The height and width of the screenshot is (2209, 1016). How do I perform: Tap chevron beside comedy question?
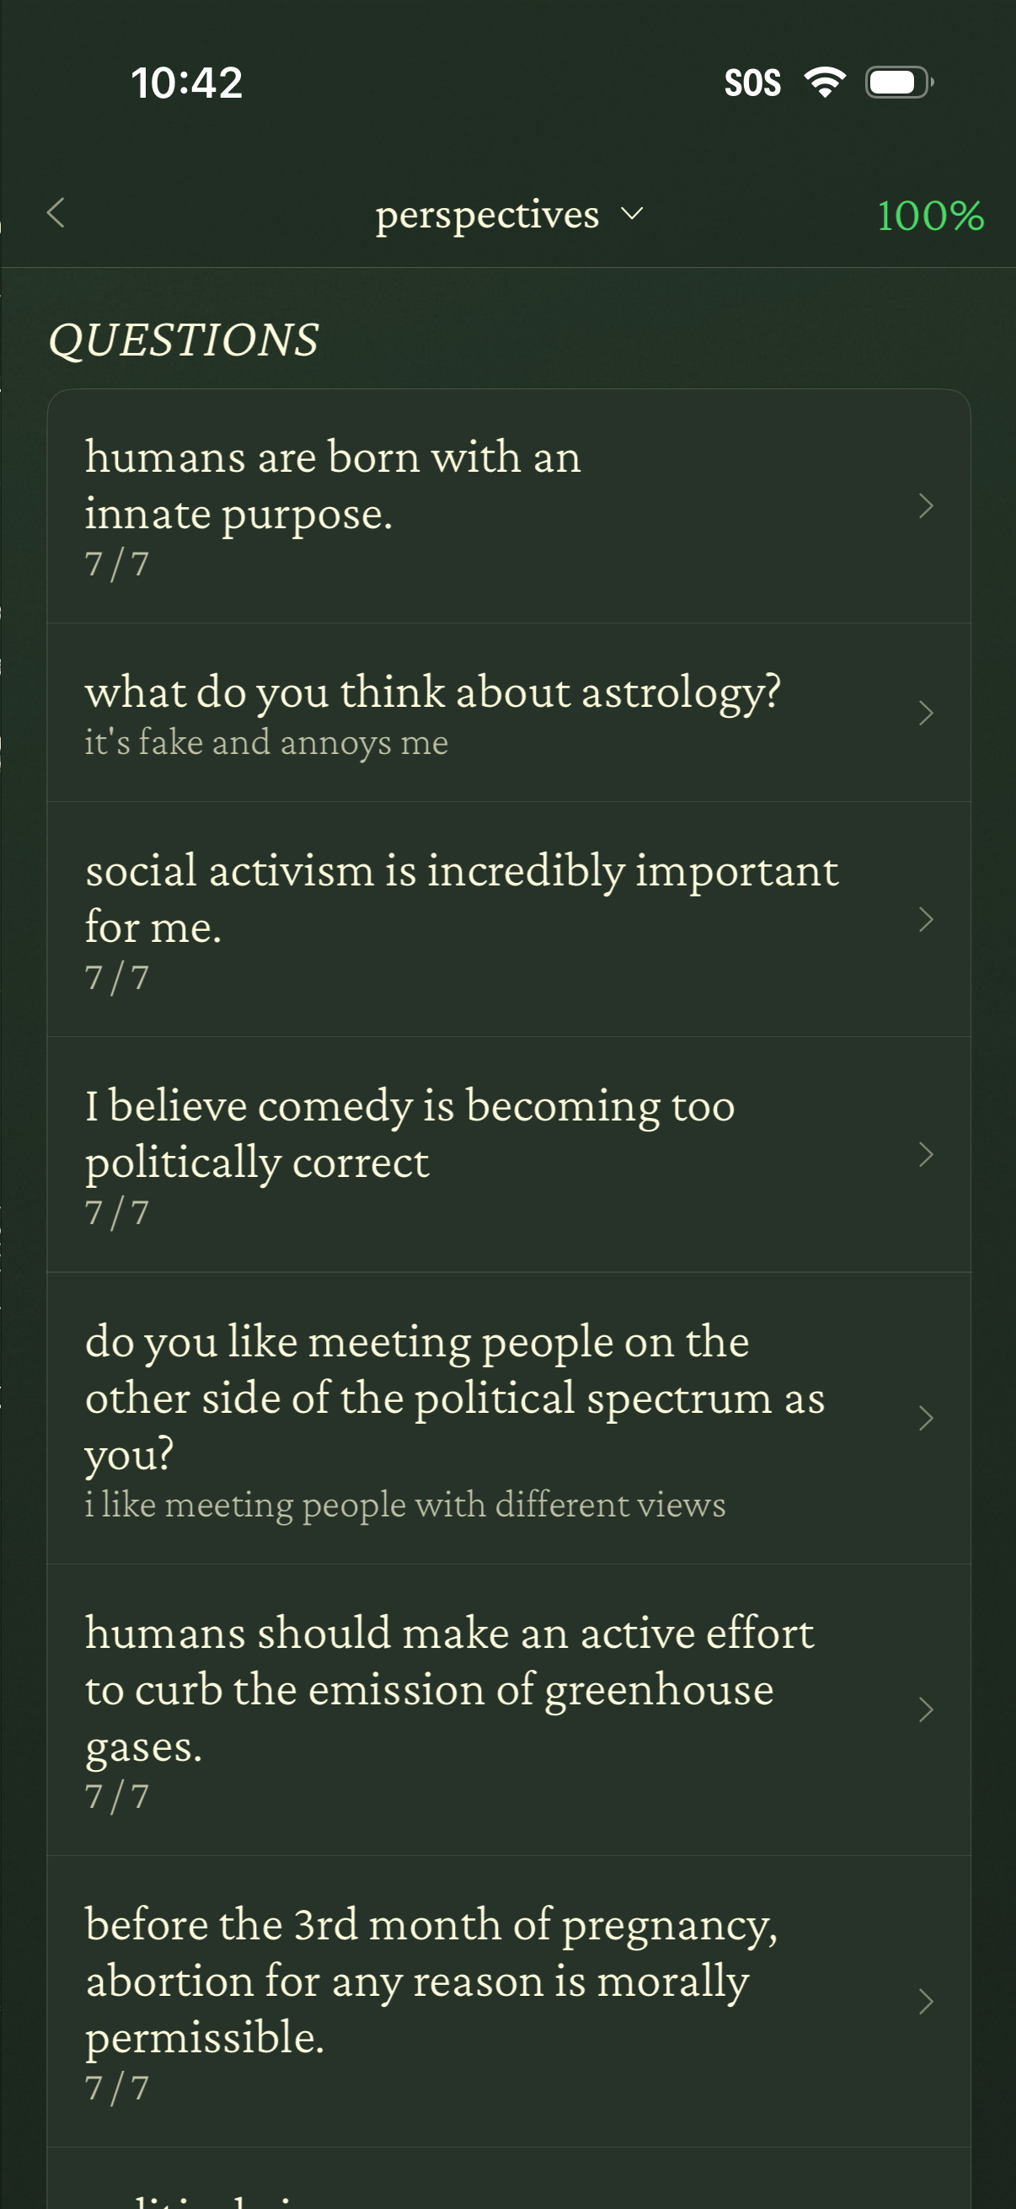tap(925, 1154)
